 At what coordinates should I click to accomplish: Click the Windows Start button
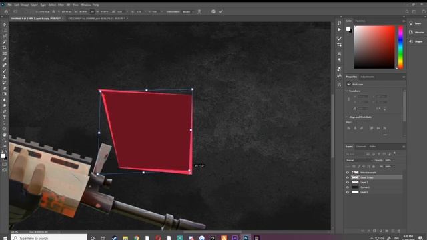[x=5, y=238]
